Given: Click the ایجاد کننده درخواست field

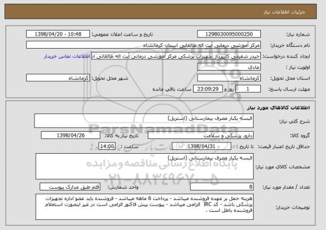Looking at the screenshot, I should click(x=176, y=56).
